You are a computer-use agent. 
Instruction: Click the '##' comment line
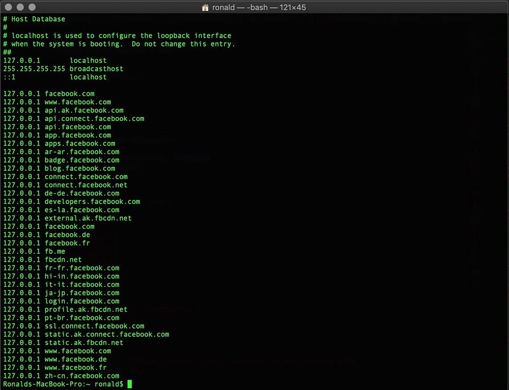pos(7,52)
